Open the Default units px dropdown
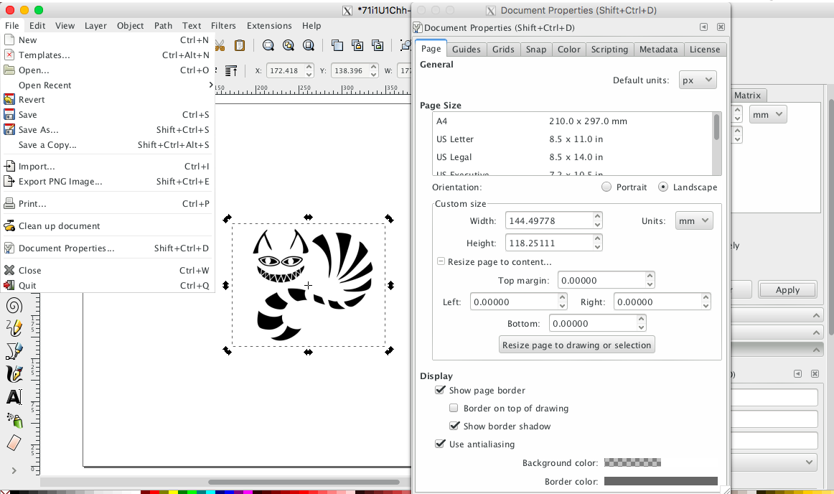Viewport: 834px width, 494px height. click(x=698, y=80)
